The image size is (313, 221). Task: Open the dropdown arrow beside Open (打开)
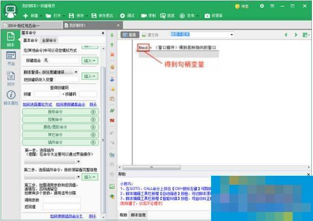point(64,16)
